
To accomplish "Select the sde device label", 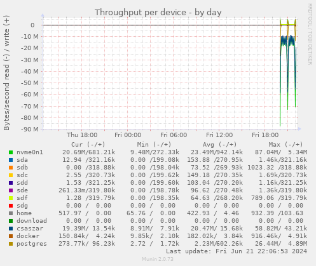I will click(22, 190).
